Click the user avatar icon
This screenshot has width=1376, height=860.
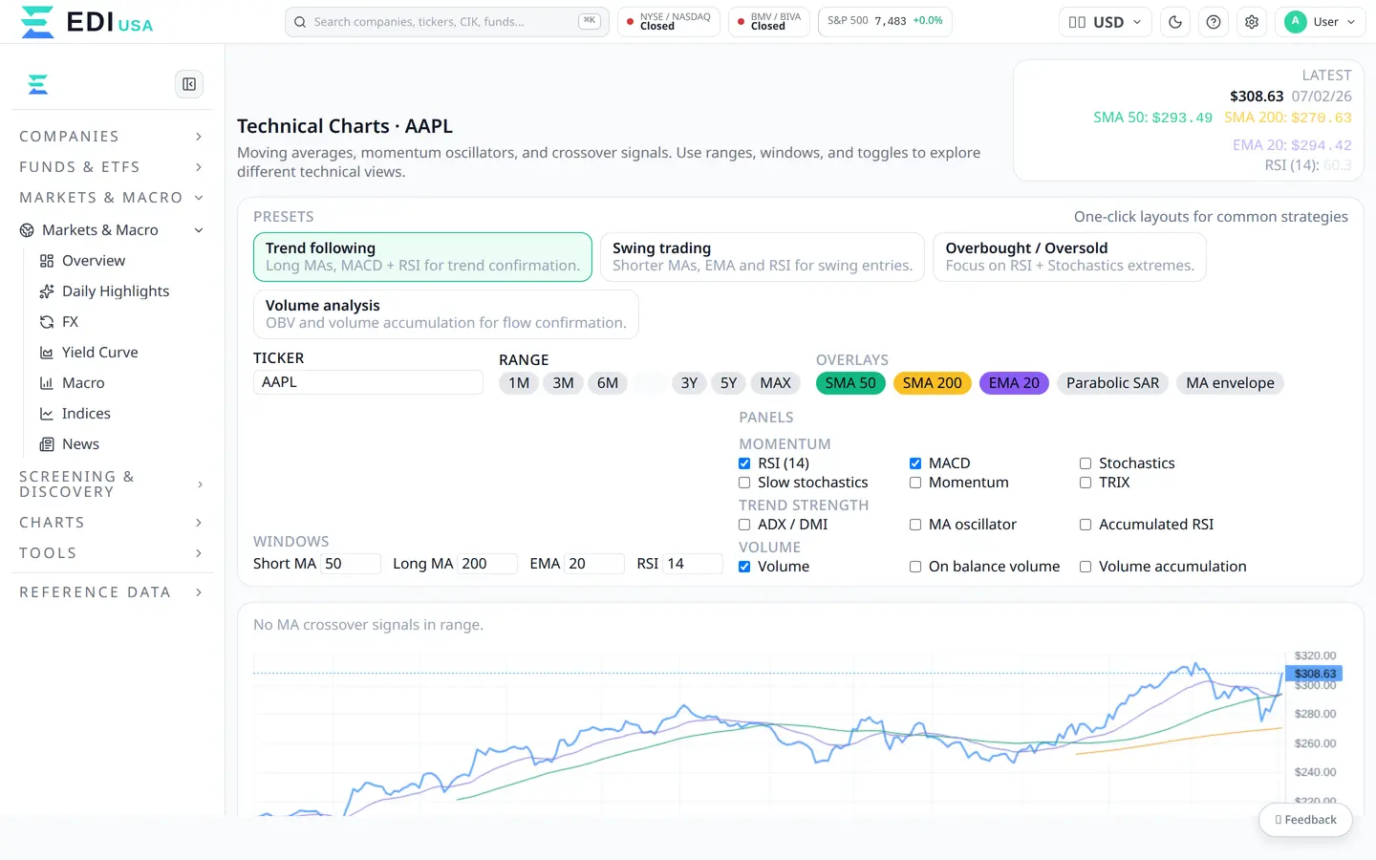1296,22
